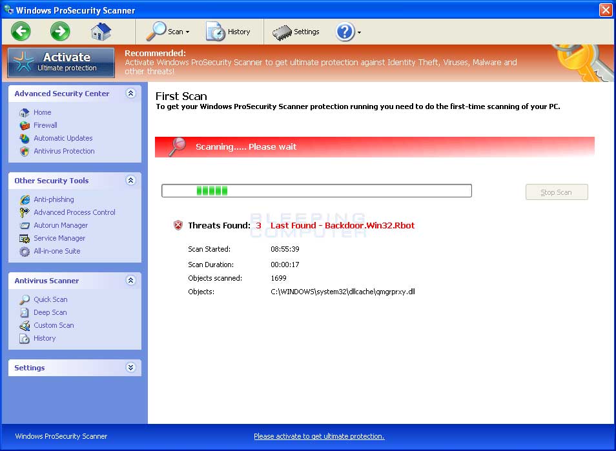Click 'Last Found - Backdoor.Win32.Rbot' text
Image resolution: width=616 pixels, height=451 pixels.
coord(343,226)
